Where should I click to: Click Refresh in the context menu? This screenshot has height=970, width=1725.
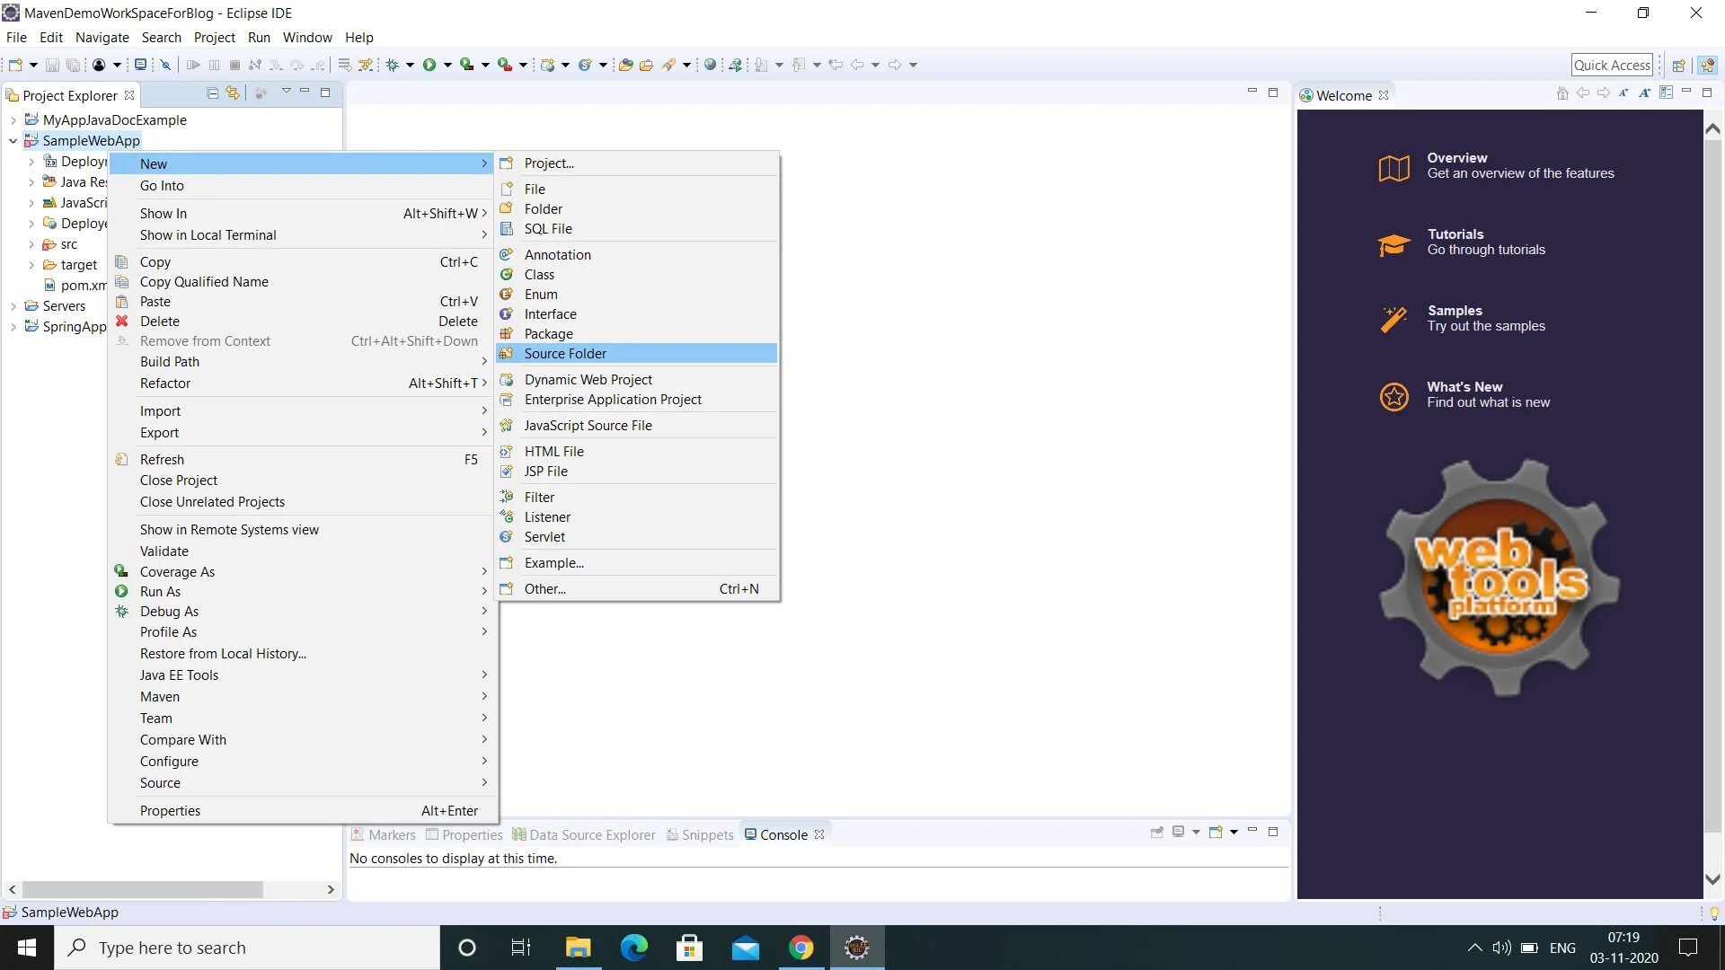(302, 460)
